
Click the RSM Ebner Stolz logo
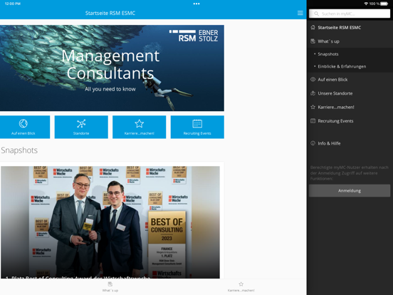pyautogui.click(x=194, y=36)
